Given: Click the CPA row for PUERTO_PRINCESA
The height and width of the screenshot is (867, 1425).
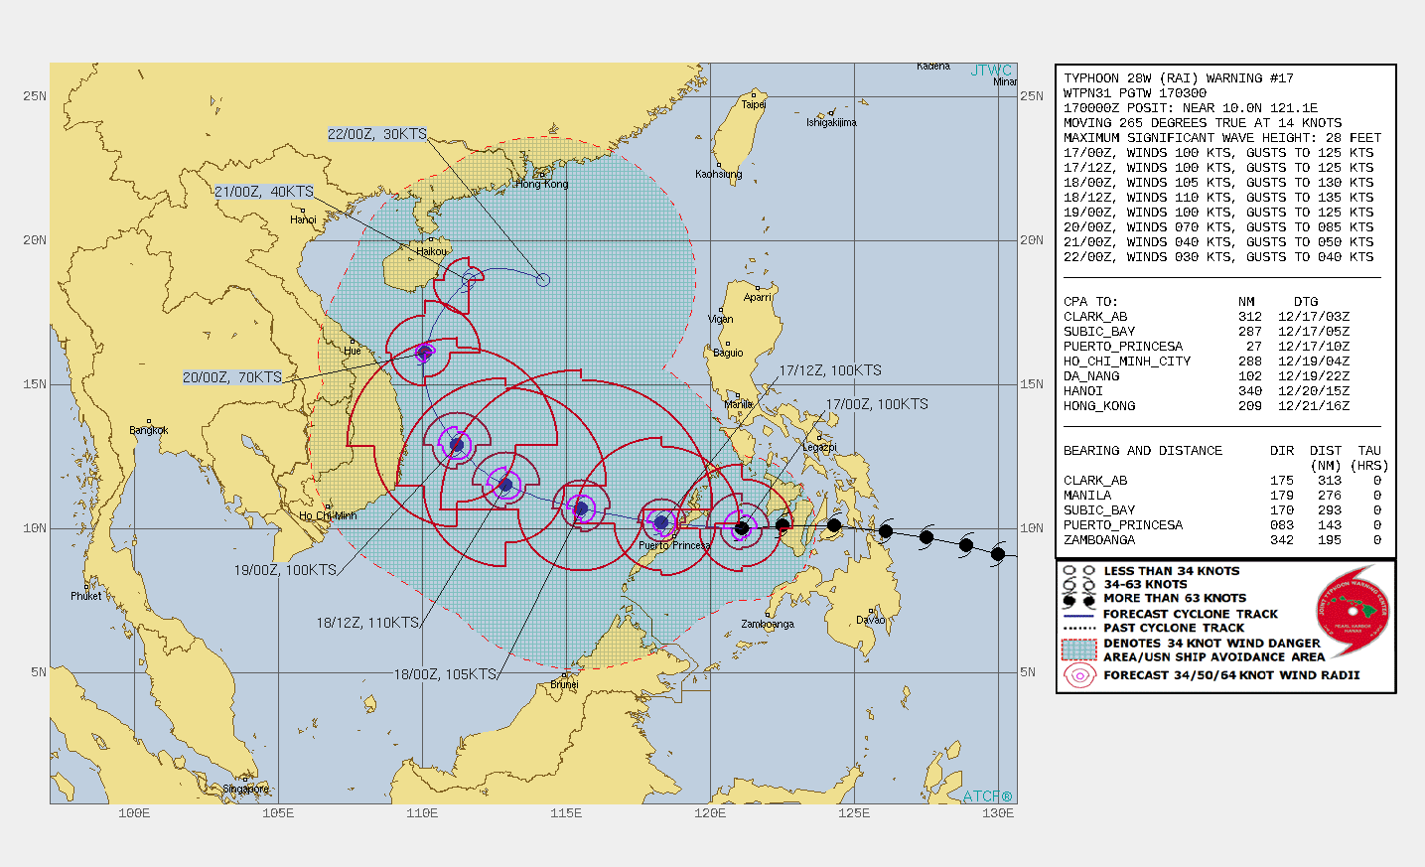Looking at the screenshot, I should tap(1207, 347).
